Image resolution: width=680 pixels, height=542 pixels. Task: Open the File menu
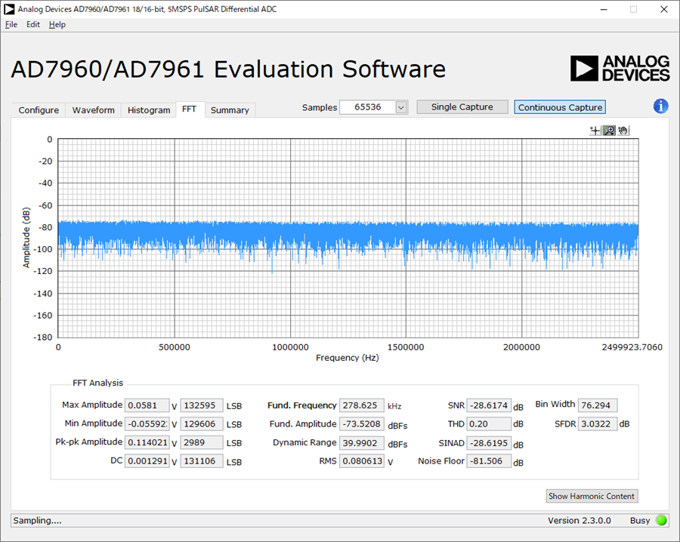pyautogui.click(x=11, y=25)
